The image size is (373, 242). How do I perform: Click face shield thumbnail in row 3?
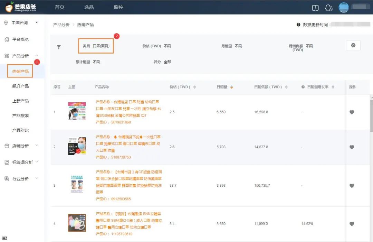point(77,184)
